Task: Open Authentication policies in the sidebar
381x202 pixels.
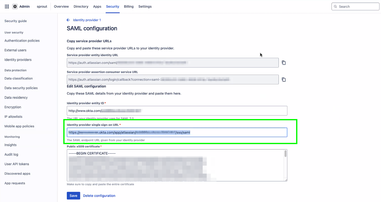Action: click(22, 40)
